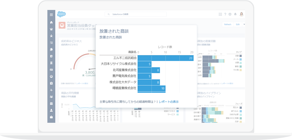Open レポートの表示 link in 放置された商談 card
Screen dimensions: 292x140
tap(168, 102)
